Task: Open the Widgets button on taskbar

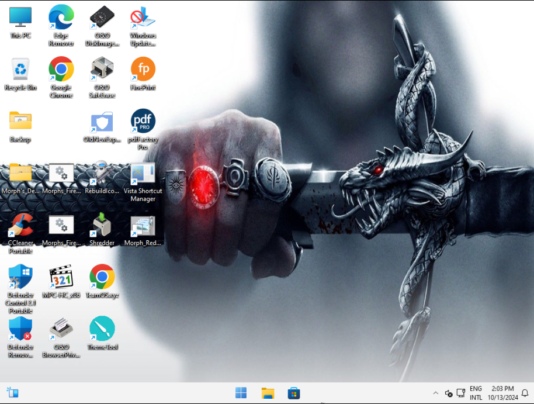Action: pos(13,393)
